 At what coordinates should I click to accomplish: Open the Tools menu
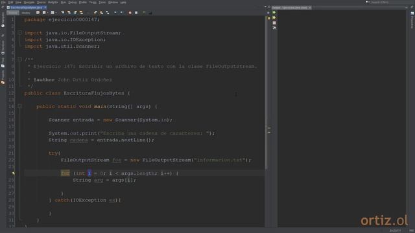[102, 3]
